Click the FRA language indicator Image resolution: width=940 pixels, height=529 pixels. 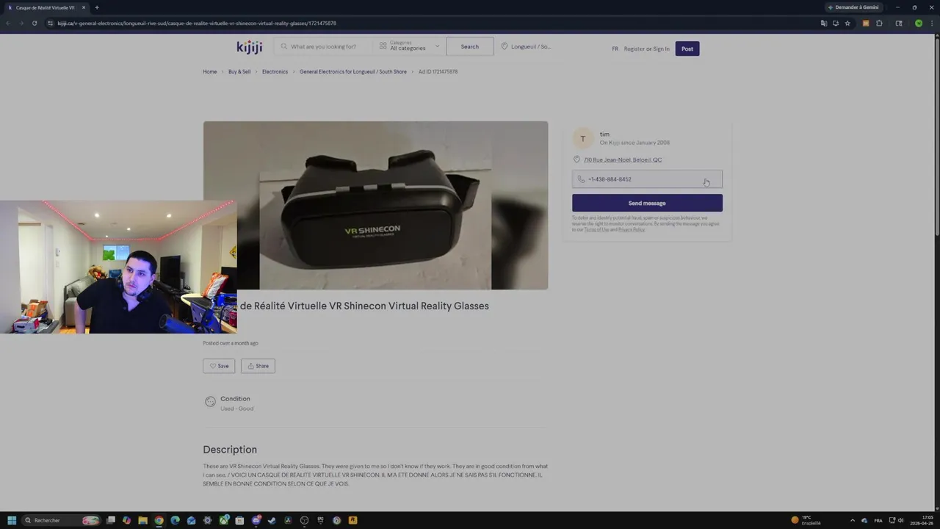pyautogui.click(x=878, y=520)
